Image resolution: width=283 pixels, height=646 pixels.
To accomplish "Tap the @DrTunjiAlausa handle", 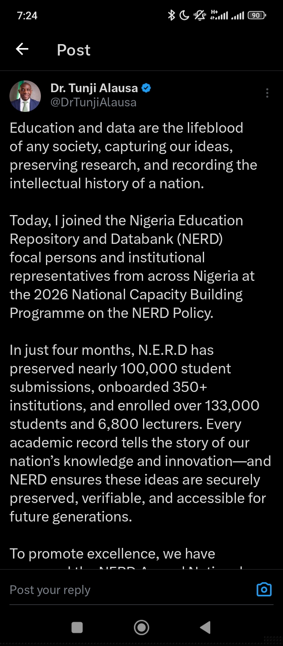I will pos(94,102).
